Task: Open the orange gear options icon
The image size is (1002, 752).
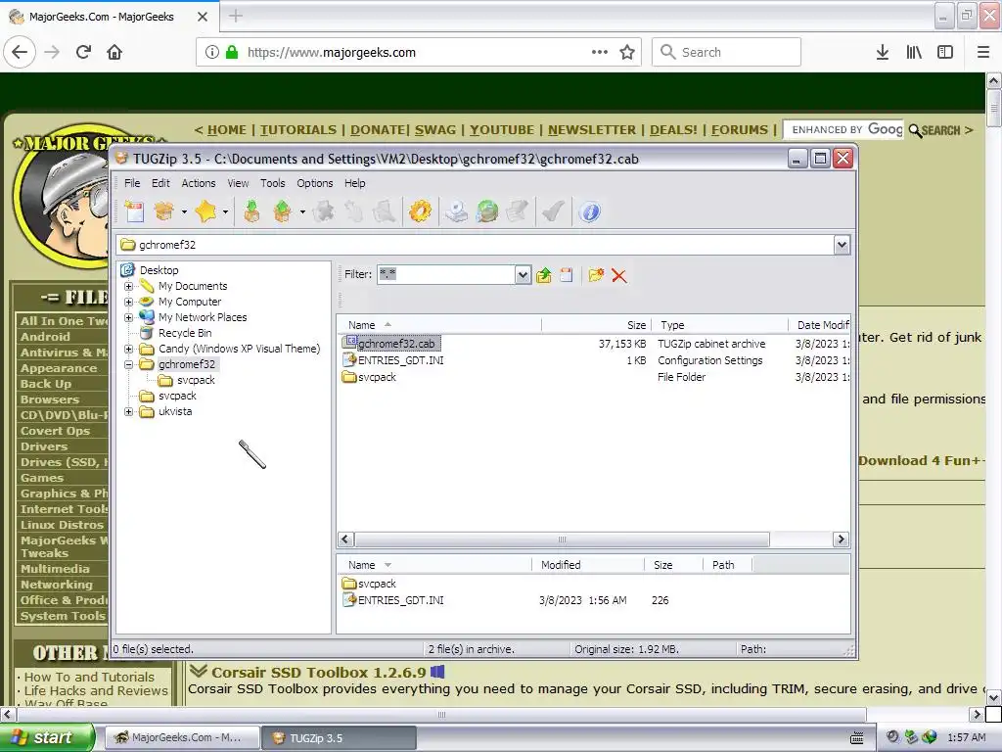Action: (420, 211)
